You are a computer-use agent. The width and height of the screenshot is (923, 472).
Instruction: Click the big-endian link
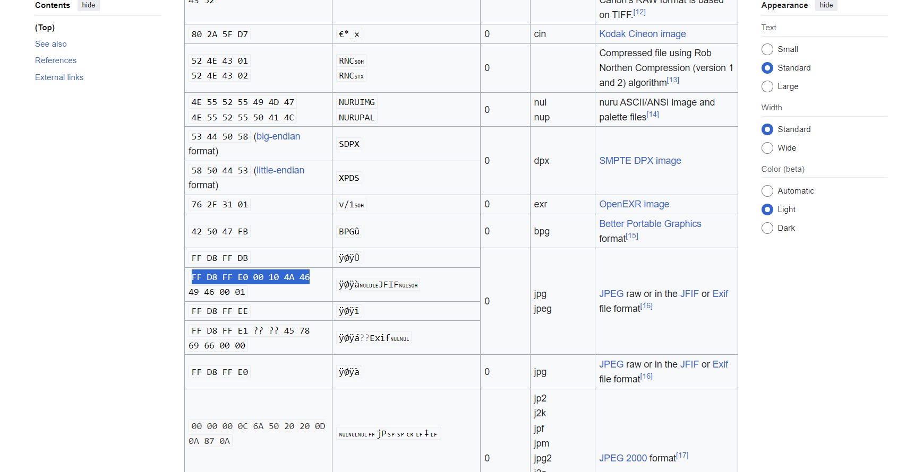tap(278, 136)
